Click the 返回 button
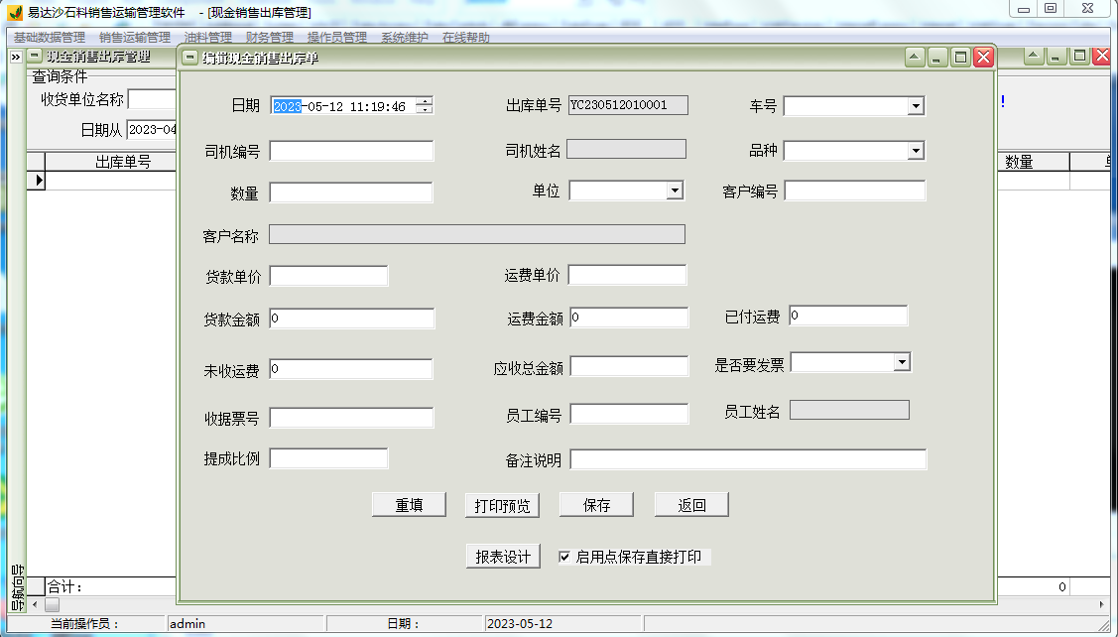Image resolution: width=1118 pixels, height=637 pixels. click(x=691, y=505)
